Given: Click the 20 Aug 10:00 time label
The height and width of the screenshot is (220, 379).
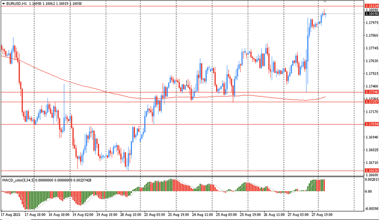Looking at the screenshot, I should coord(130,215).
